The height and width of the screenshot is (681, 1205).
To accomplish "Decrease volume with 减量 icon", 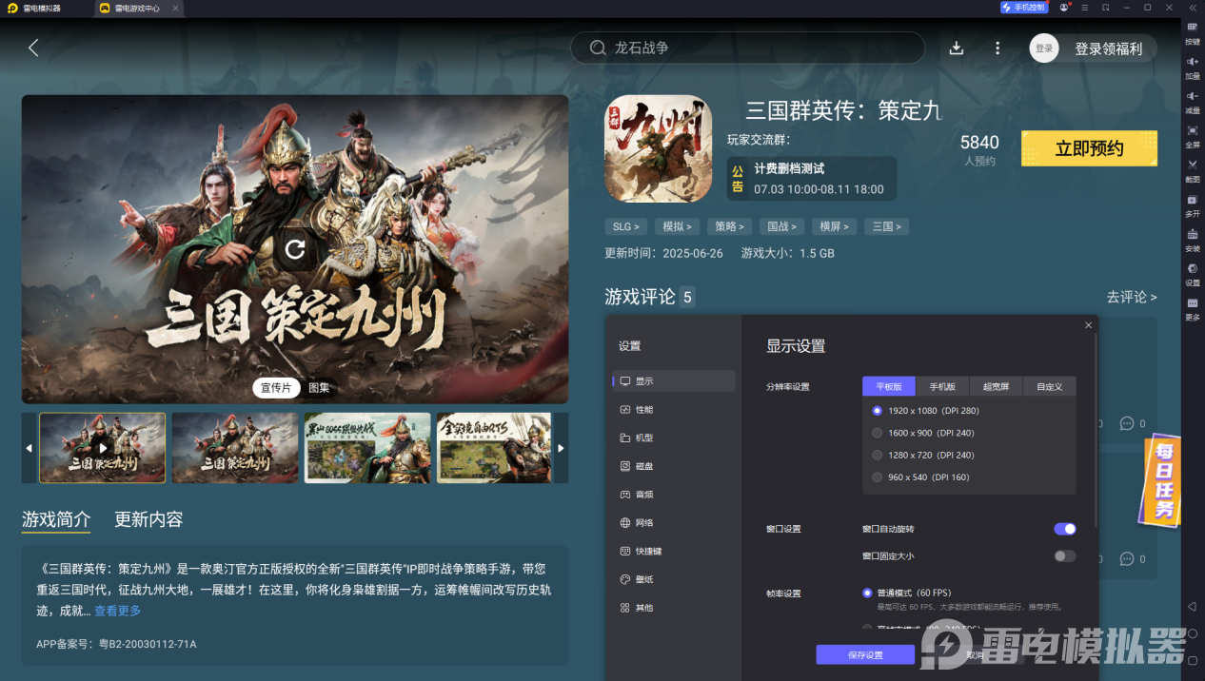I will (x=1193, y=102).
